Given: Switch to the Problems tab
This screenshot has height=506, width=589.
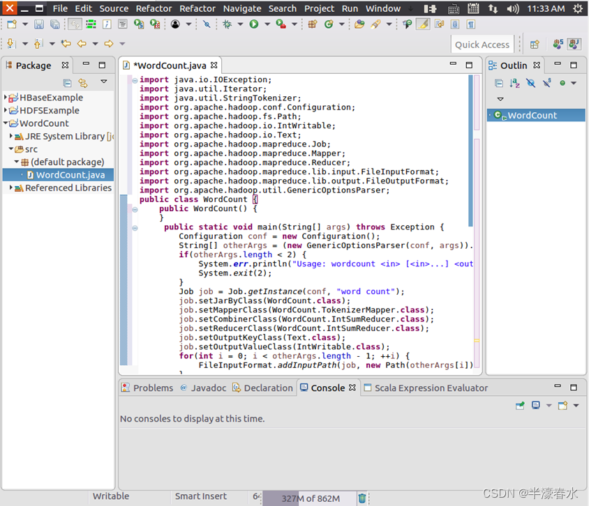Looking at the screenshot, I should pos(147,388).
